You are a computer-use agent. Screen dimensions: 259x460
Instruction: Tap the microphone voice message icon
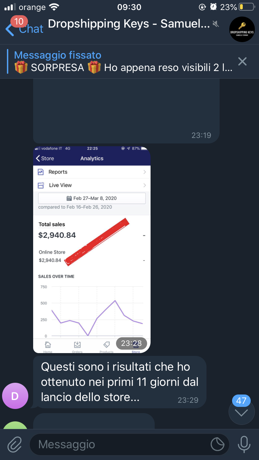pos(244,444)
